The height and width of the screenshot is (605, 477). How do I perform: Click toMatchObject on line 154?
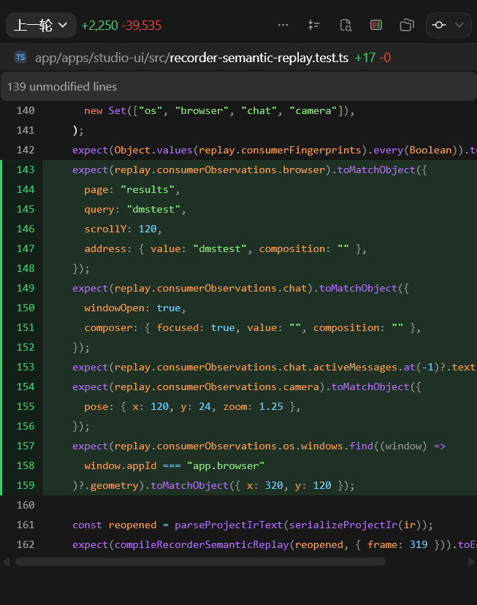click(370, 387)
